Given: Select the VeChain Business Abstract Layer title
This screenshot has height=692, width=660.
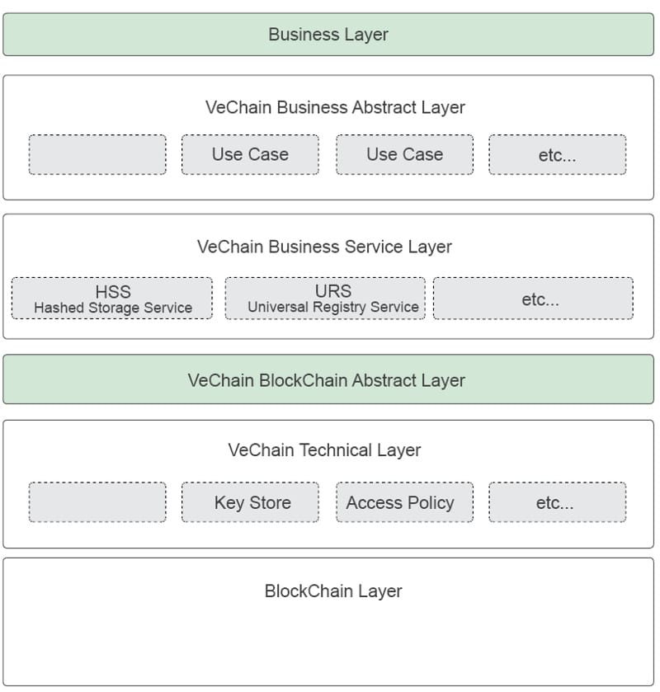Looking at the screenshot, I should click(x=335, y=107).
